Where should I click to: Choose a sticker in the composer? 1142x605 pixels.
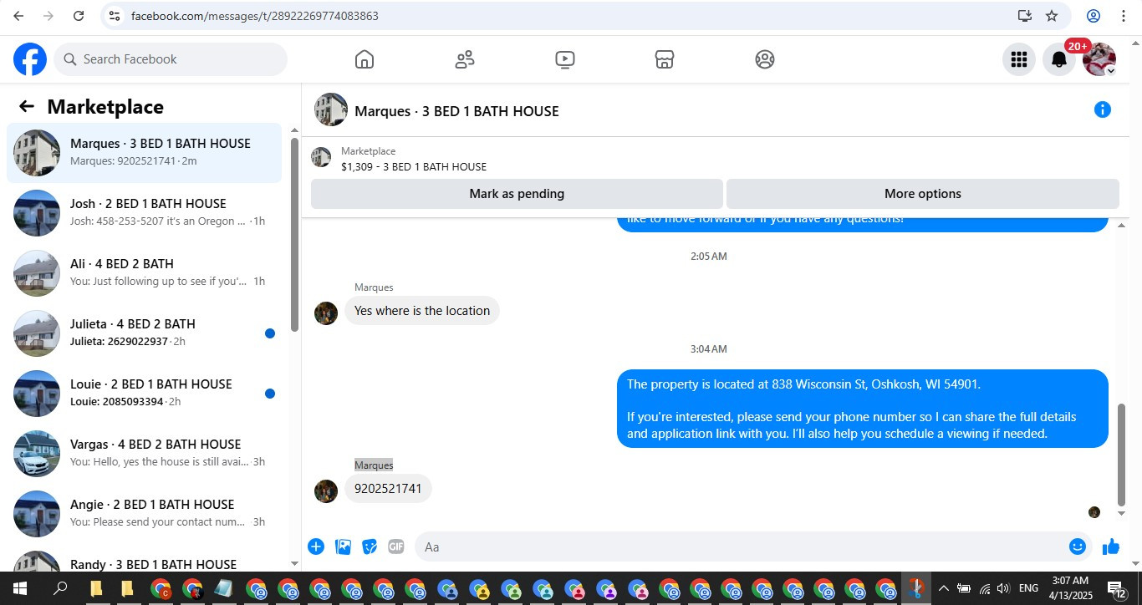370,547
